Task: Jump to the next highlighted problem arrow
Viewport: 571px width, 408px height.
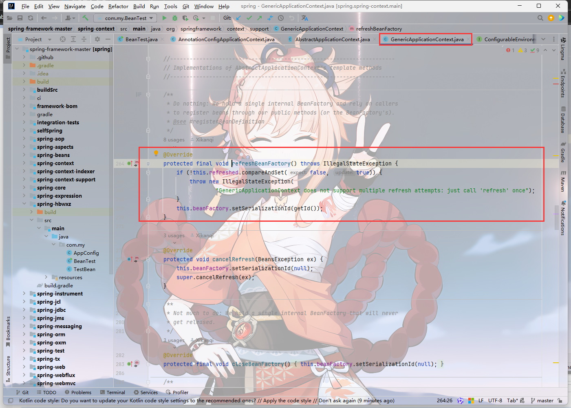Action: pyautogui.click(x=554, y=50)
